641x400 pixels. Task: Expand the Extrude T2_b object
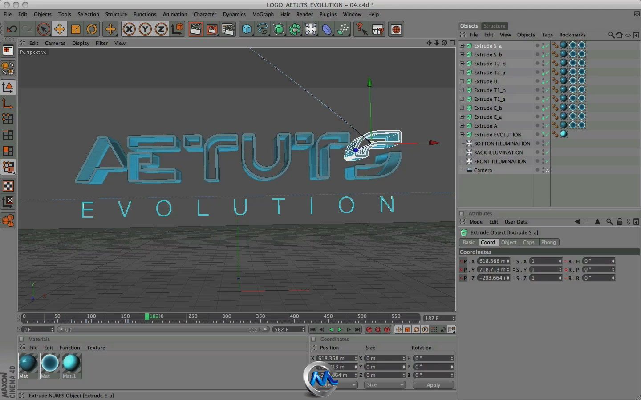click(462, 63)
